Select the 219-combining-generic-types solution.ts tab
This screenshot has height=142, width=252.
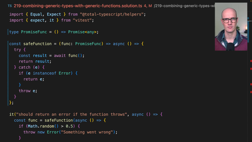click(78, 6)
